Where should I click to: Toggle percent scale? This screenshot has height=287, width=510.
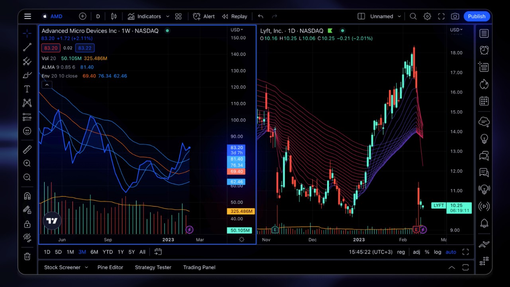click(x=427, y=252)
